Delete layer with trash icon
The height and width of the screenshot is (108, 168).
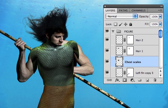tap(155, 80)
